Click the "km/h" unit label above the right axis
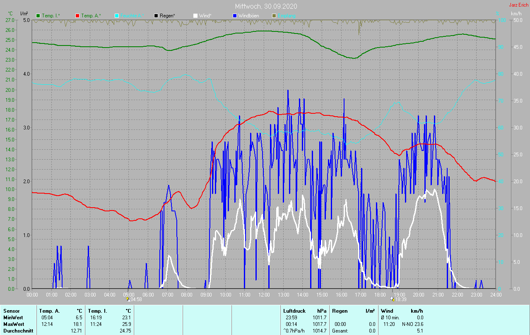Screen dimensions: 530x335 point(516,14)
